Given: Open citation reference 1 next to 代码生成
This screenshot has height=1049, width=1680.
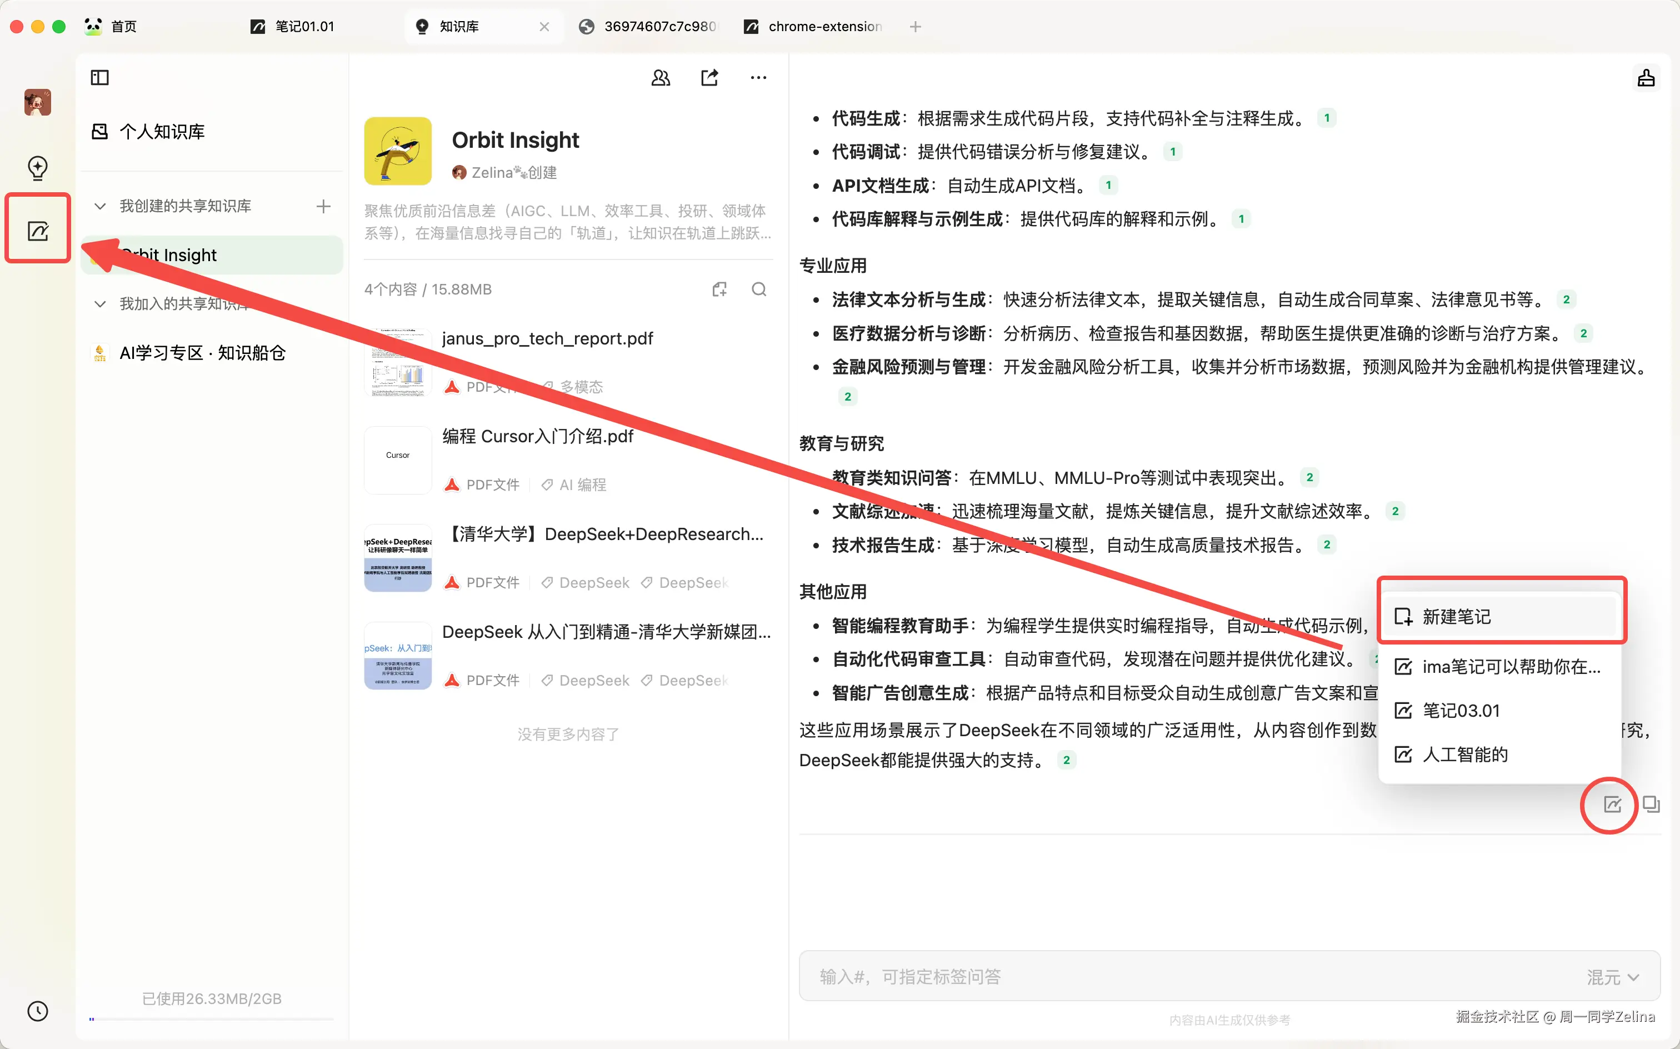Looking at the screenshot, I should [1327, 117].
